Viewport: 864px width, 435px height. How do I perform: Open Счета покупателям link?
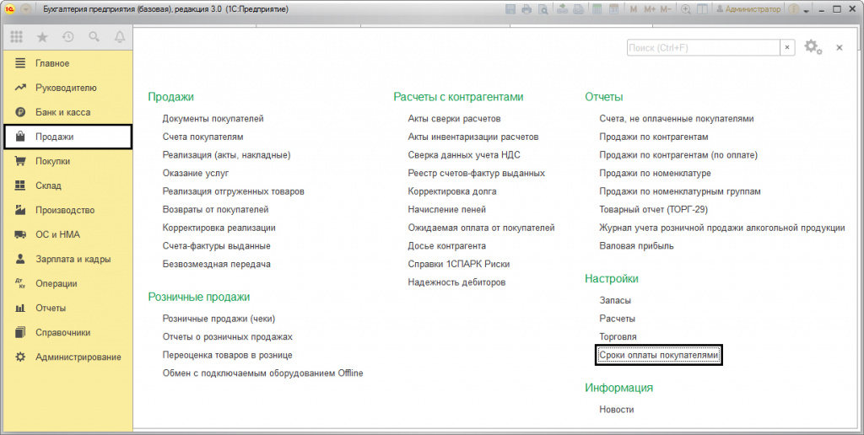(x=202, y=137)
